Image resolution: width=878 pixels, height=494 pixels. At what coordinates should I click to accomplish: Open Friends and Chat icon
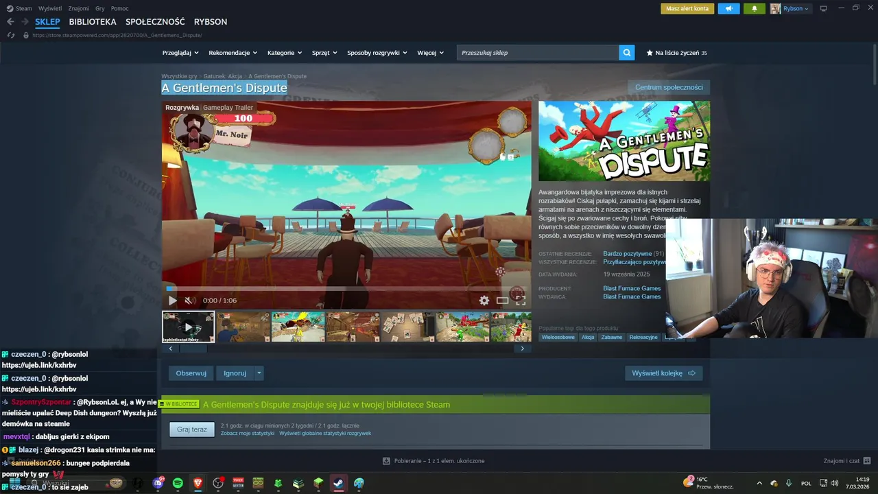[867, 461]
